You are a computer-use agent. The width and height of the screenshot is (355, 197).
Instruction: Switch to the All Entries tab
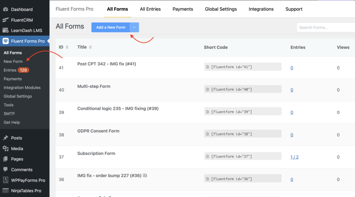tap(150, 9)
